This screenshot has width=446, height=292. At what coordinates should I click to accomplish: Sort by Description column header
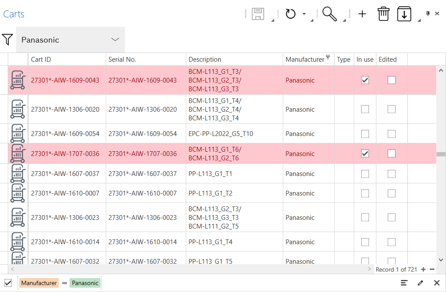(235, 60)
